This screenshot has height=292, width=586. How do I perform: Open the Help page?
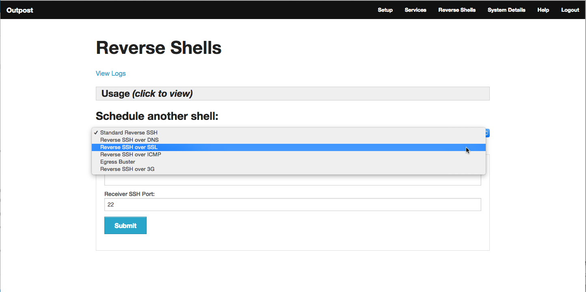[543, 10]
